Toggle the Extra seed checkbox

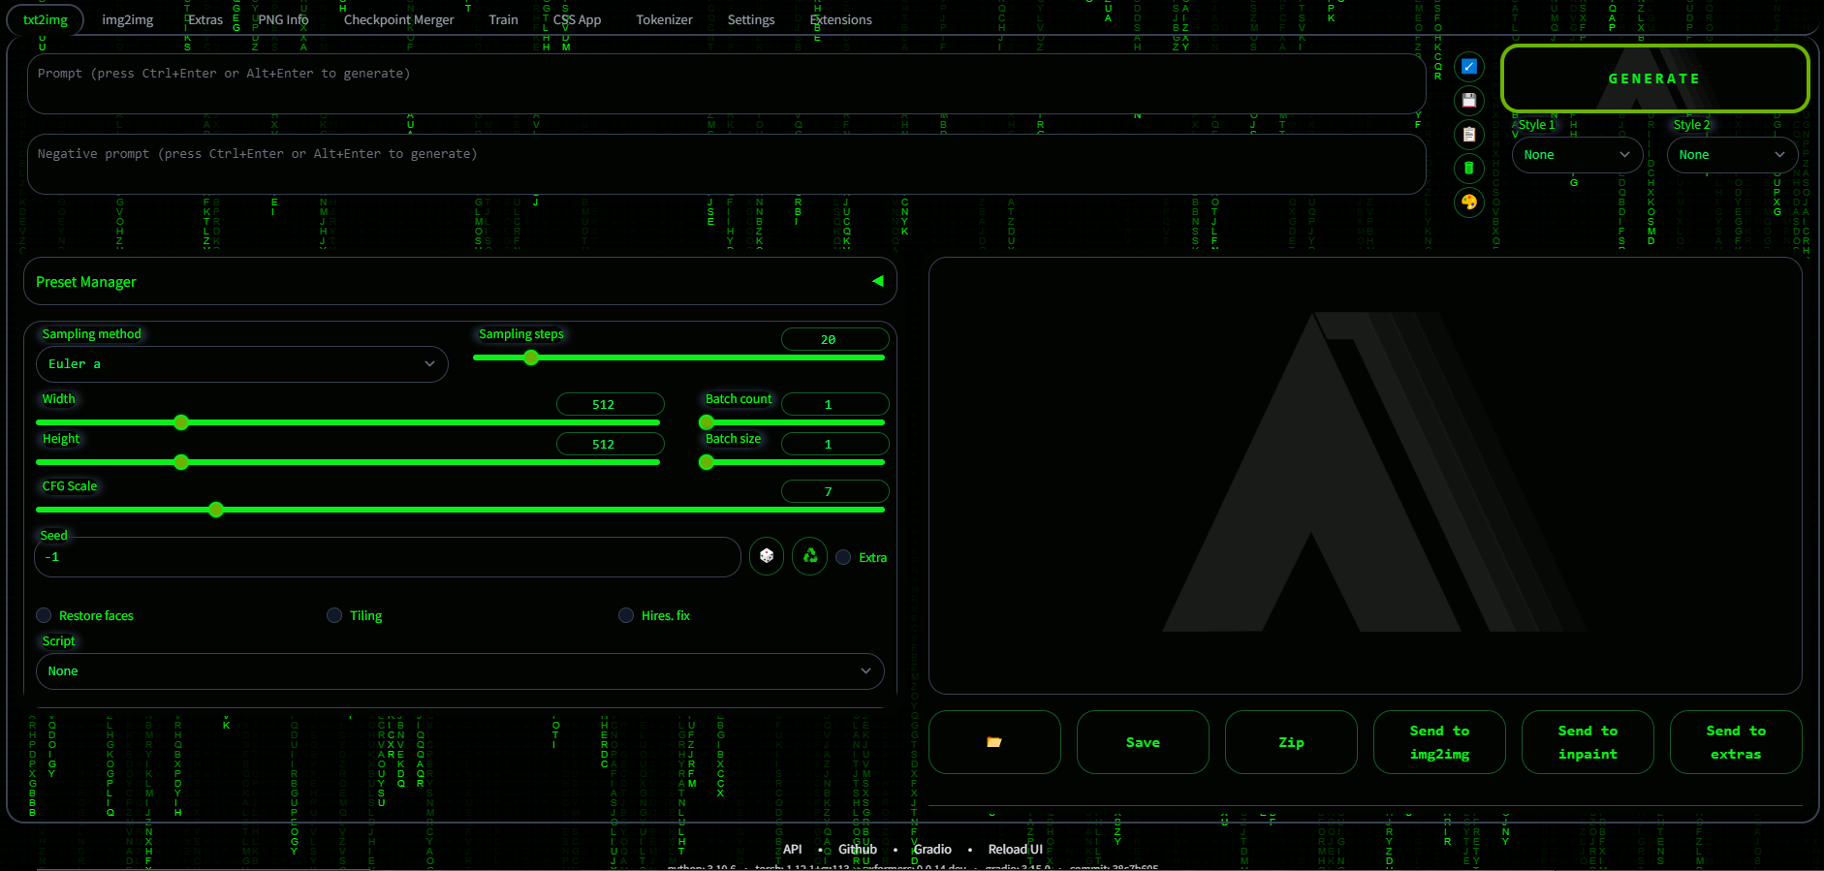point(843,557)
